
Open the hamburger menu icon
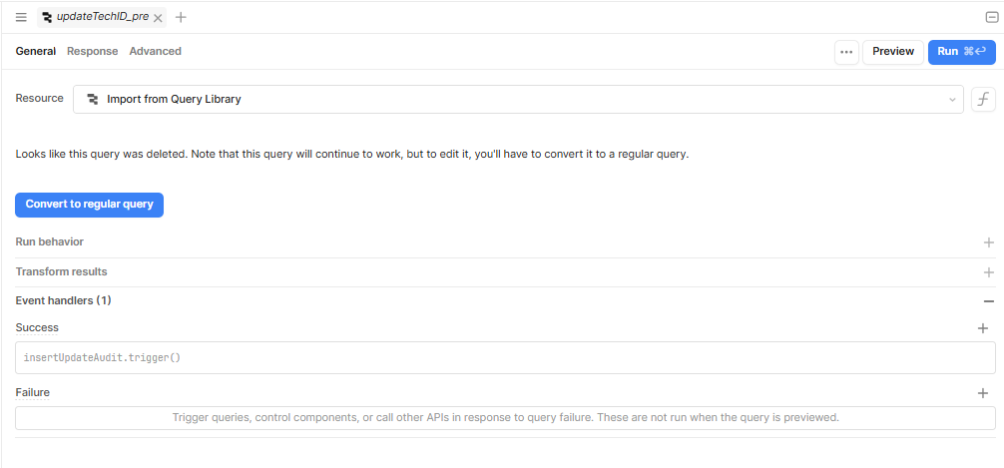click(x=21, y=17)
